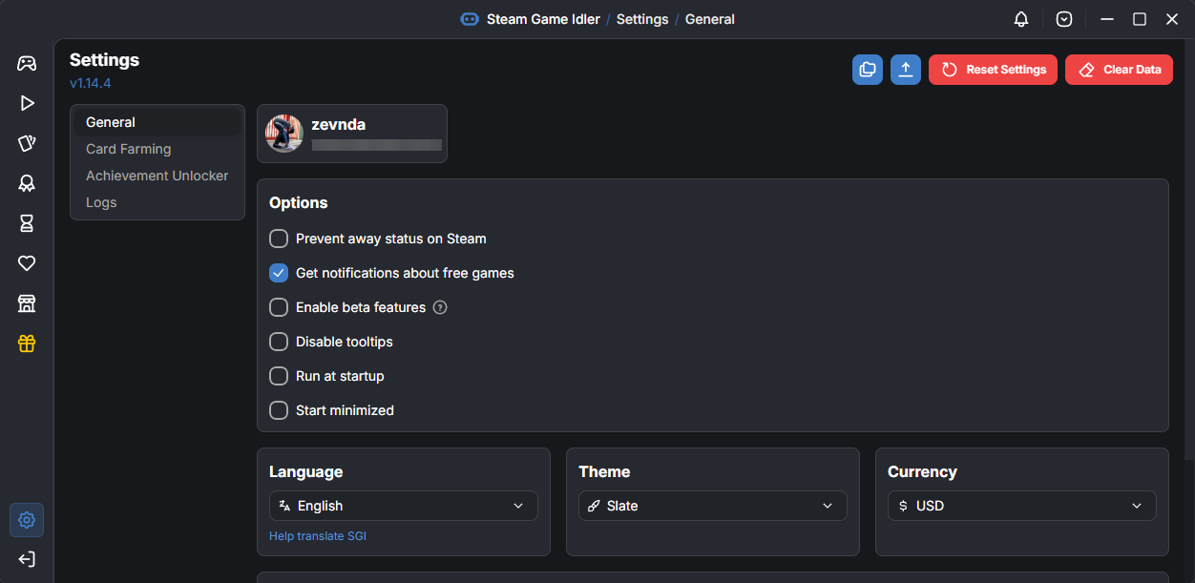Screen dimensions: 1195x583
Task: Click the Steam Game Idler logo icon
Action: point(470,19)
